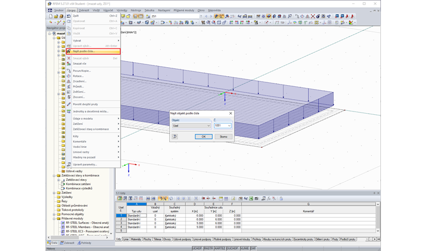Click the Uzlové vazby tree icon
This screenshot has height=251, width=427.
click(x=63, y=171)
